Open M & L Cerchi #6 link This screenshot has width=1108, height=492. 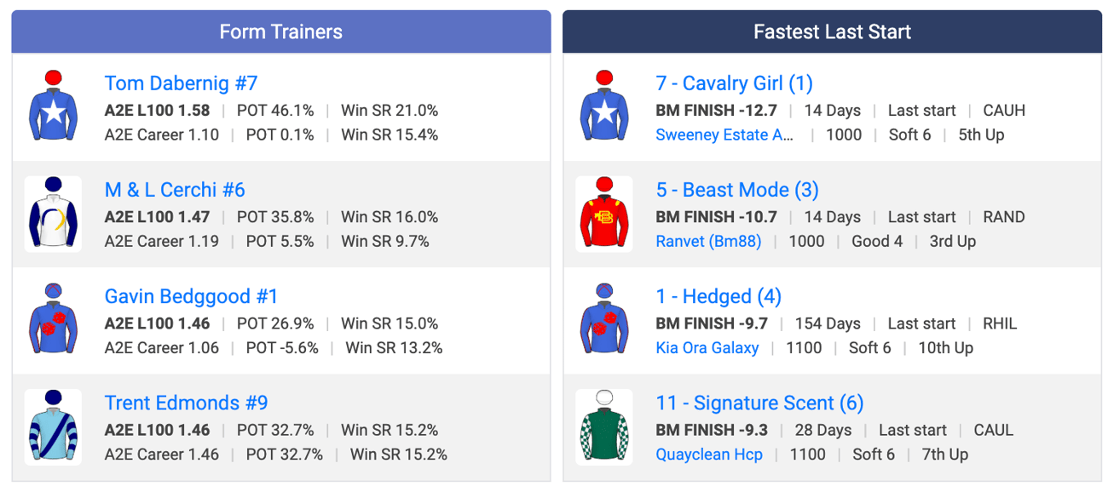click(x=175, y=190)
